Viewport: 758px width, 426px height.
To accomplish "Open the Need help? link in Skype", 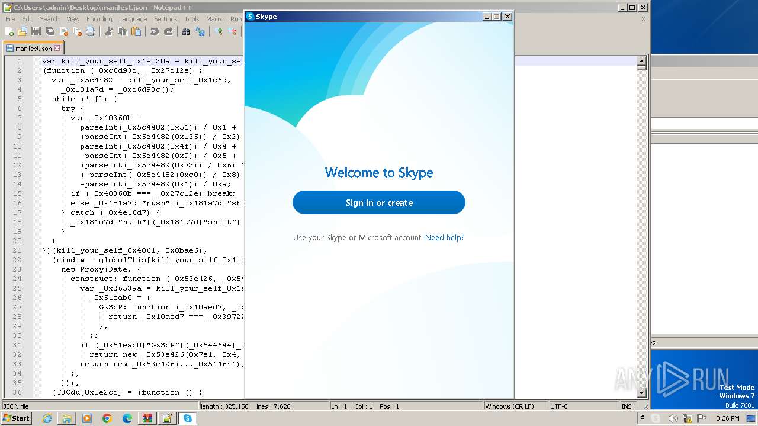I will click(x=445, y=238).
